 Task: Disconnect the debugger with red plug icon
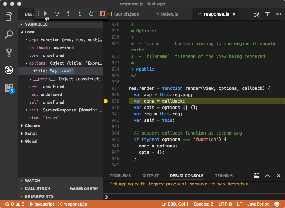click(102, 13)
